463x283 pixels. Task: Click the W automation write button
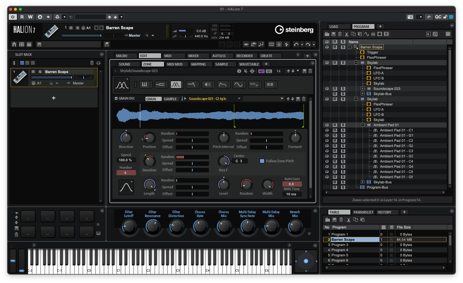(30, 17)
